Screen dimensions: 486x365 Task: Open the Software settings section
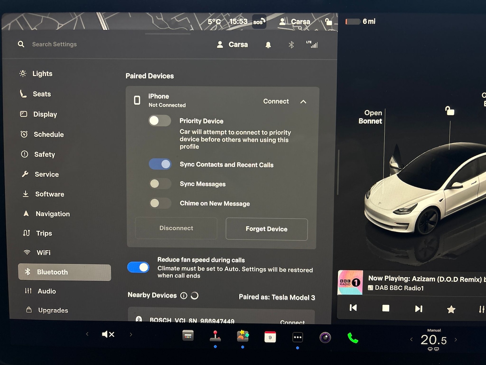pyautogui.click(x=50, y=194)
